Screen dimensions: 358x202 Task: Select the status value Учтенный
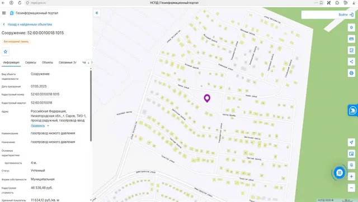coord(38,171)
